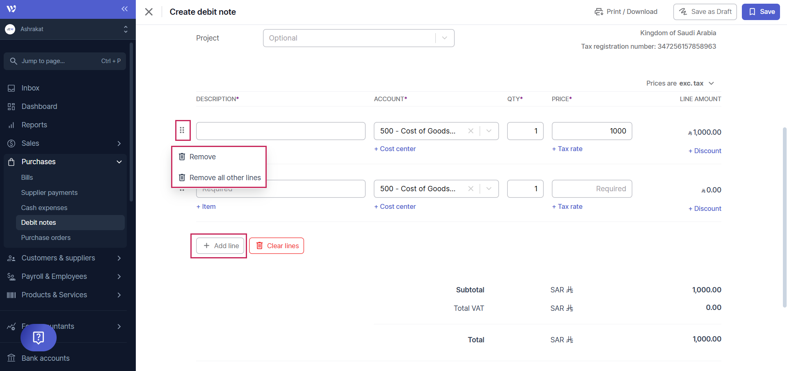Collapse the sidebar with double-chevron icon
The image size is (787, 371).
point(124,9)
